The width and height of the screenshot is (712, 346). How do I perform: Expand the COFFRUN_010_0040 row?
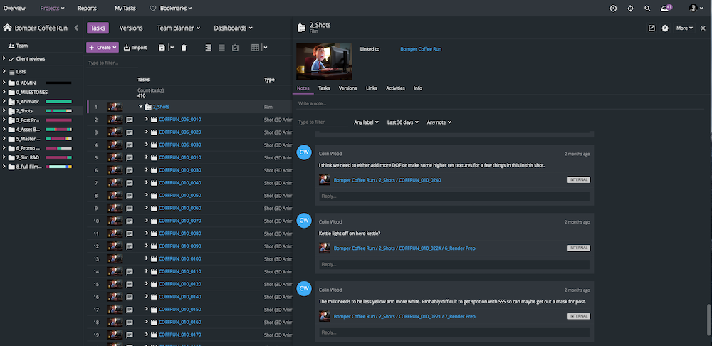click(147, 183)
